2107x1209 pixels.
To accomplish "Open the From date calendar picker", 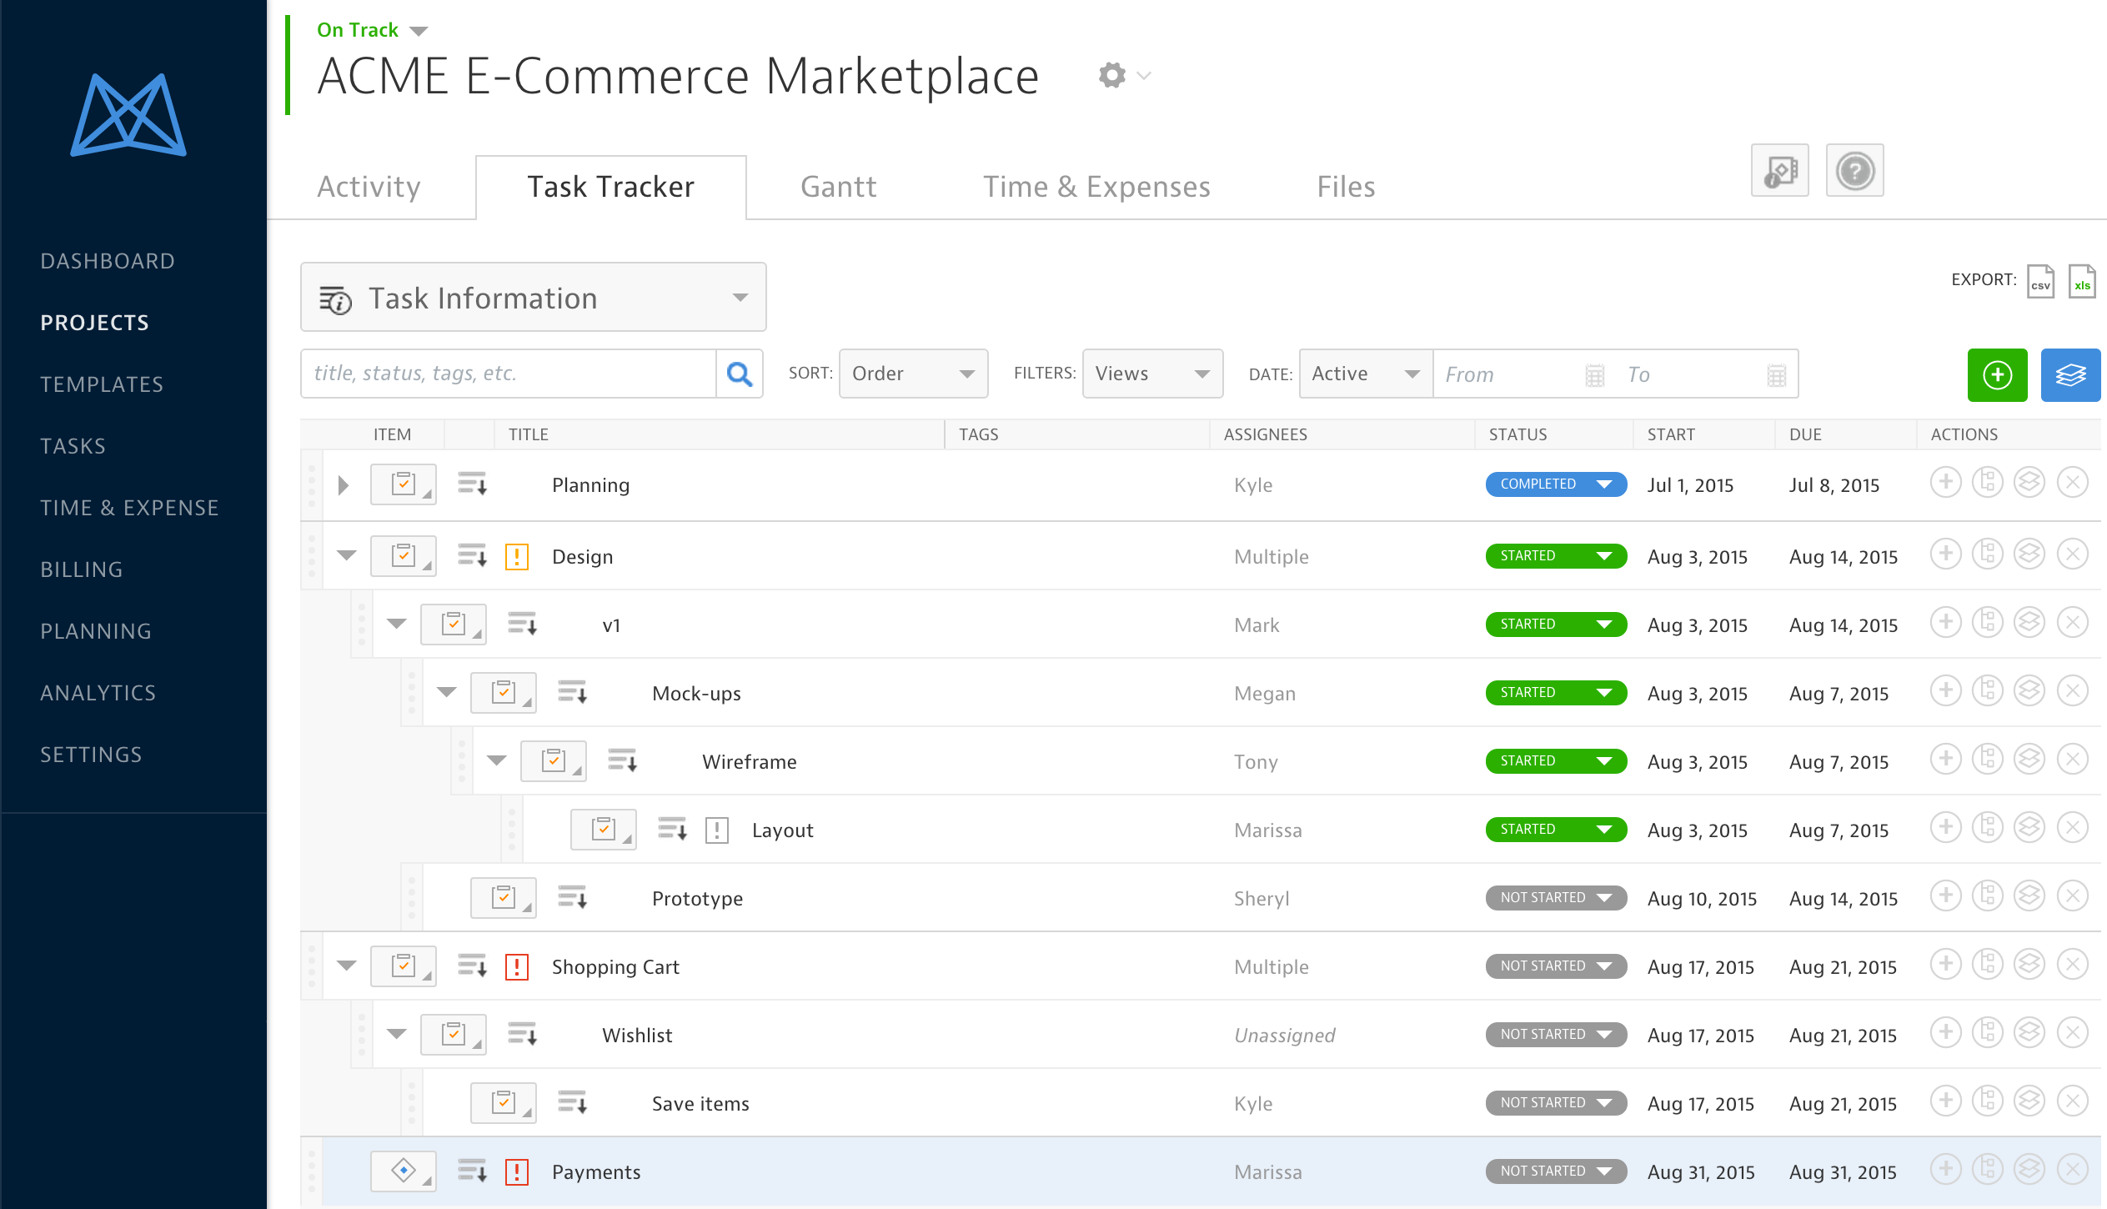I will point(1594,375).
